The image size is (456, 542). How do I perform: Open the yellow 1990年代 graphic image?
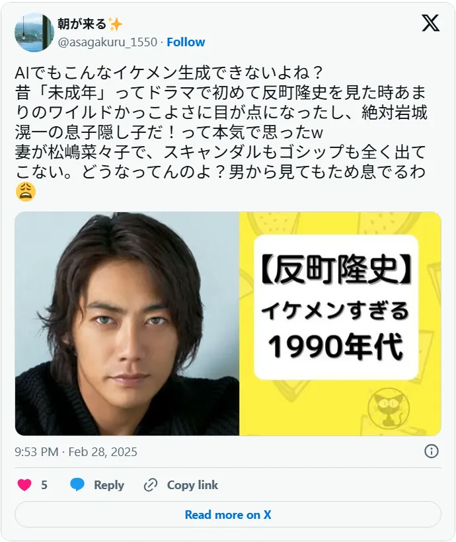pos(340,323)
